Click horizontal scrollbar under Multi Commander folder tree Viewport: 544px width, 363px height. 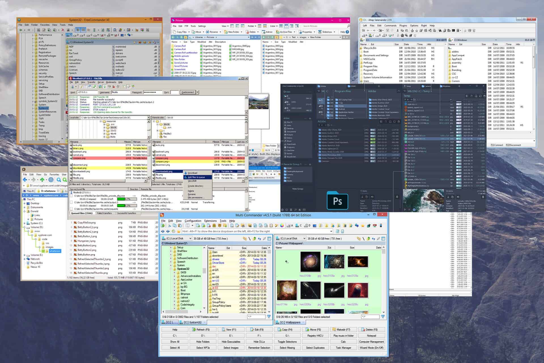pyautogui.click(x=182, y=312)
